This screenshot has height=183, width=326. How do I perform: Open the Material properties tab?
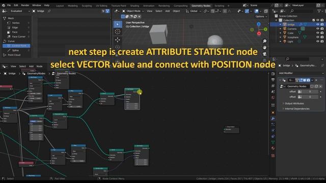273,148
